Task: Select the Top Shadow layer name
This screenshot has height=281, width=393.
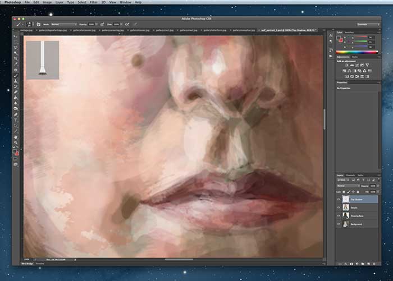Action: tap(357, 199)
